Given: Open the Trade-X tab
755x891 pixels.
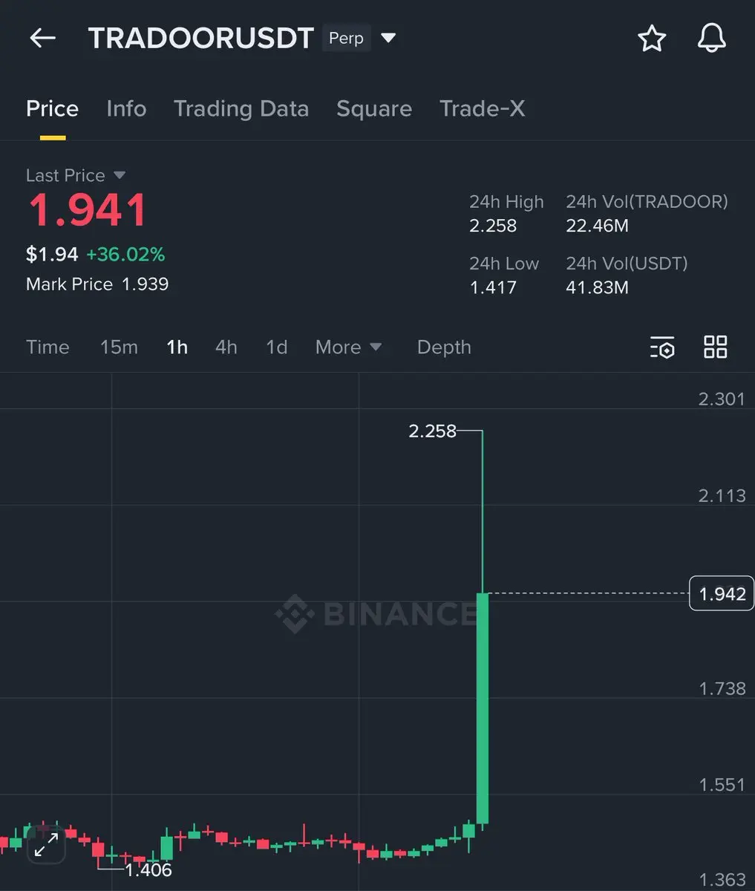Looking at the screenshot, I should click(x=483, y=108).
